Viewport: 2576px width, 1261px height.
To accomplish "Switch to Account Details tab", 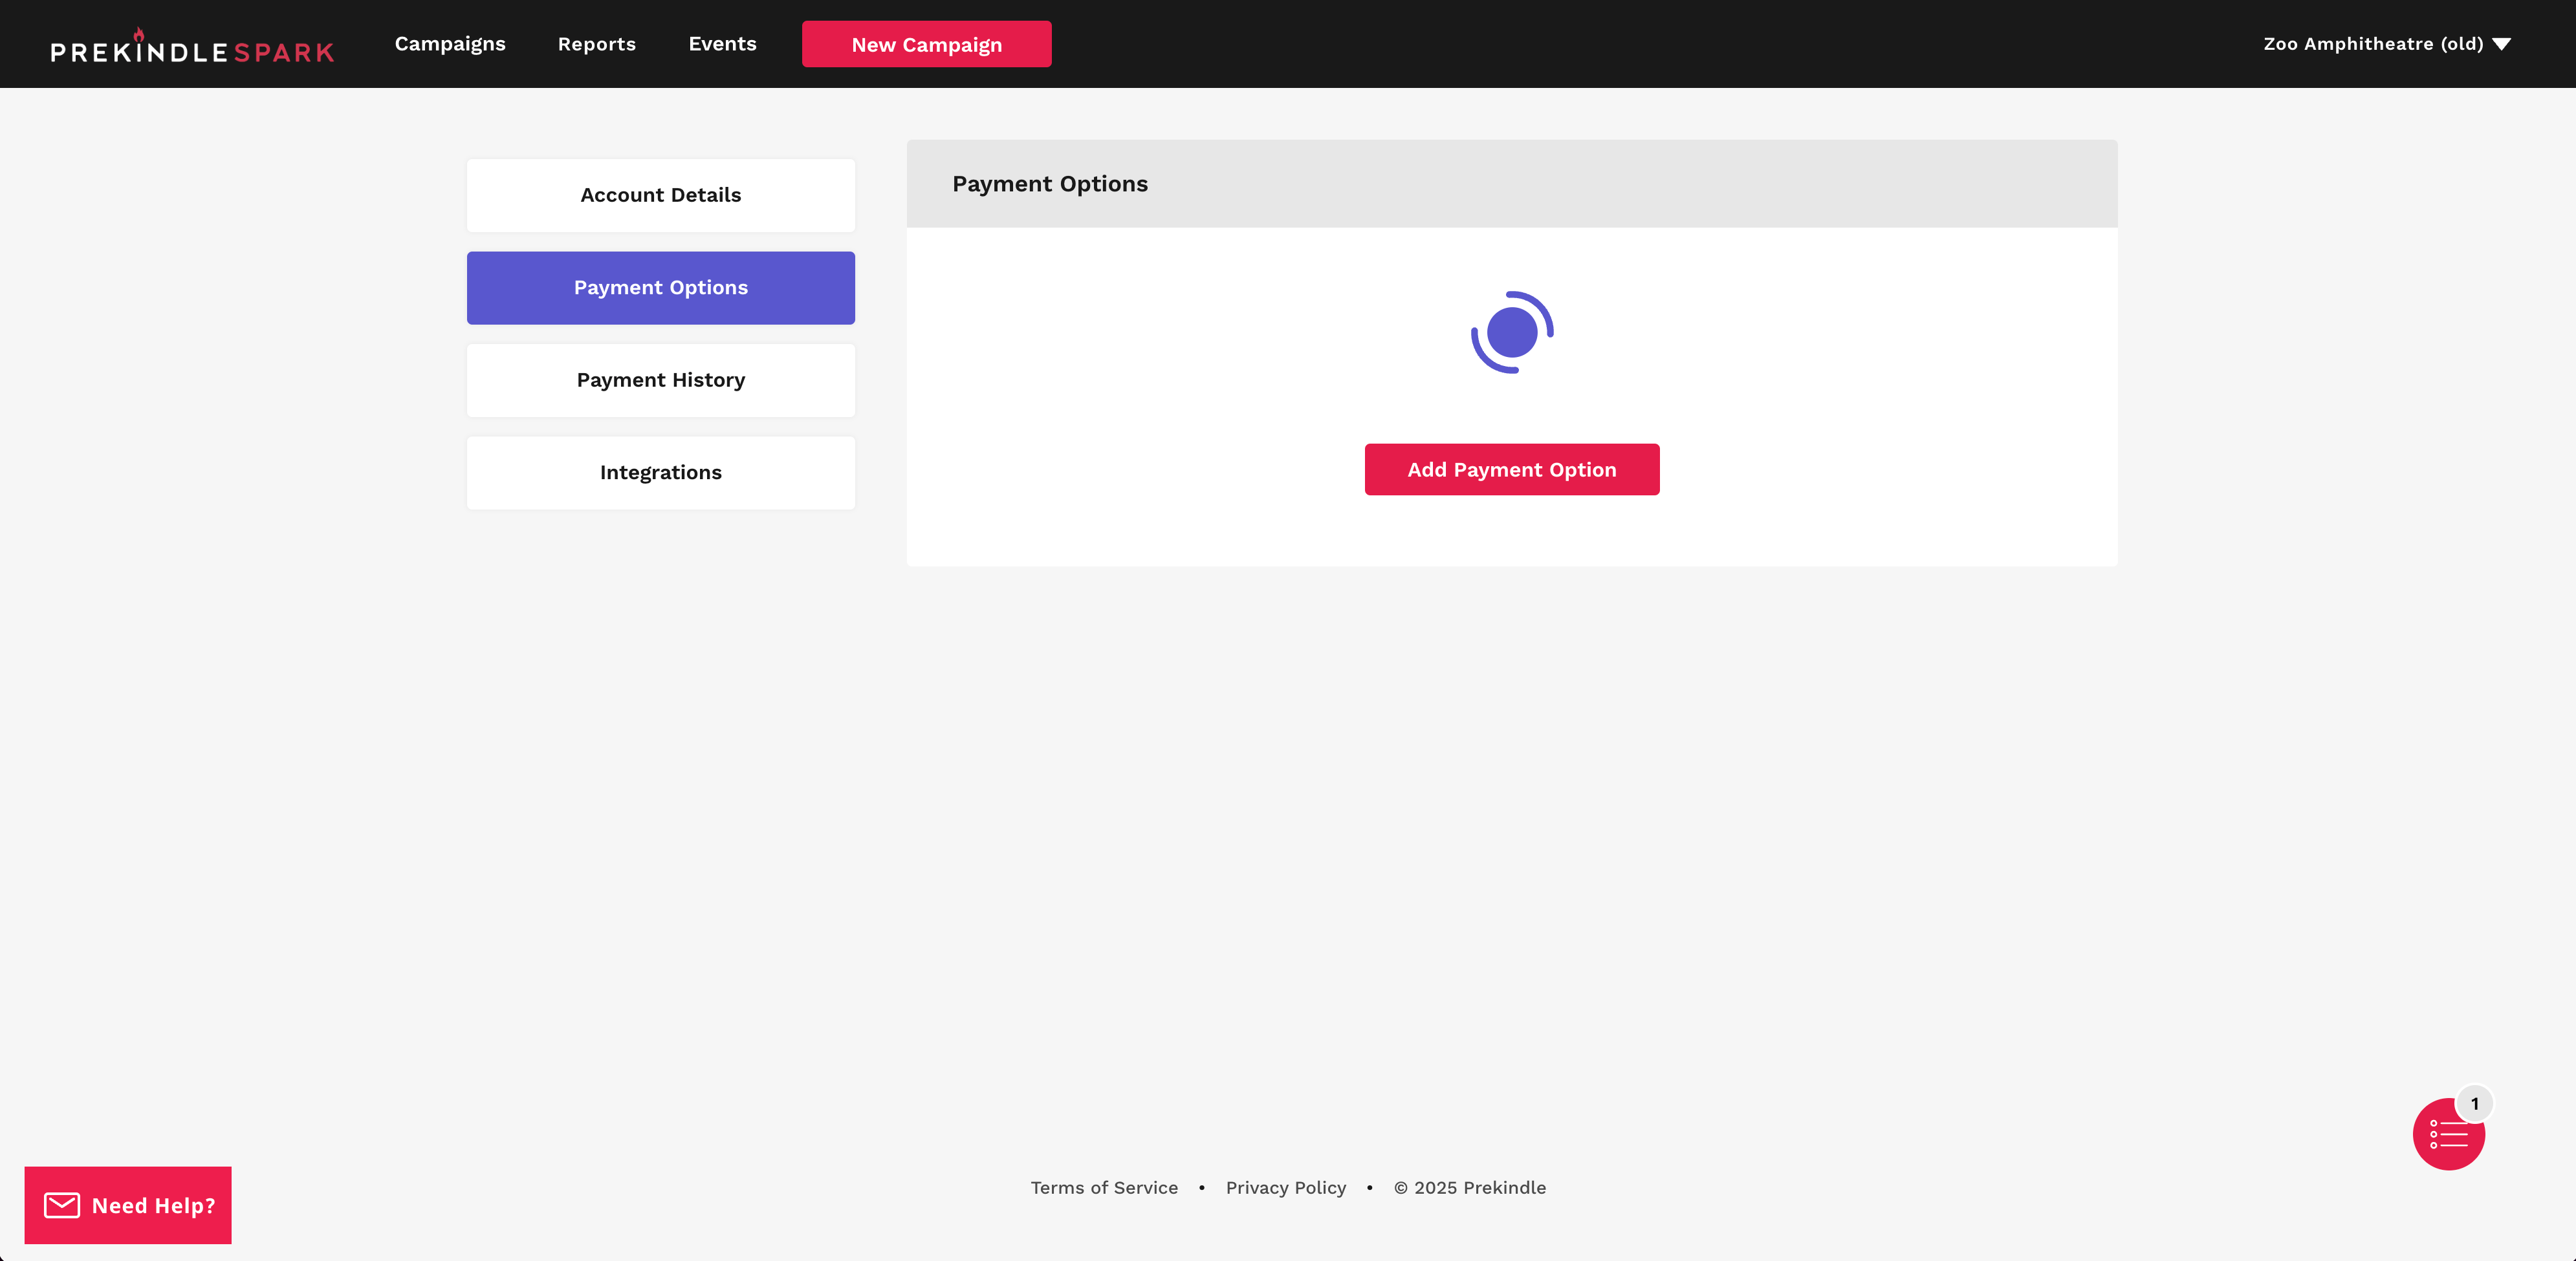I will (x=660, y=195).
